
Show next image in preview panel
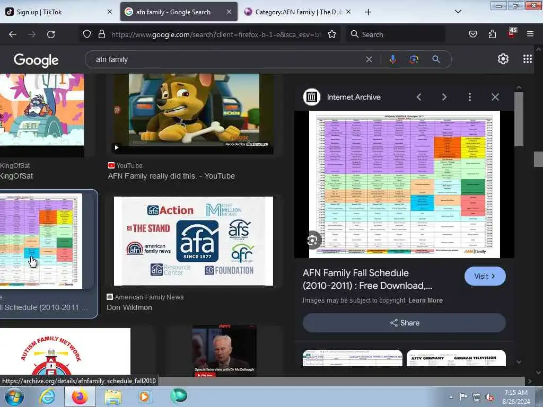pos(444,98)
